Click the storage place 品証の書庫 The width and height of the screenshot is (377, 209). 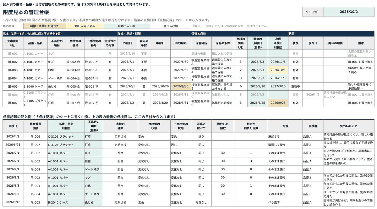click(x=201, y=53)
